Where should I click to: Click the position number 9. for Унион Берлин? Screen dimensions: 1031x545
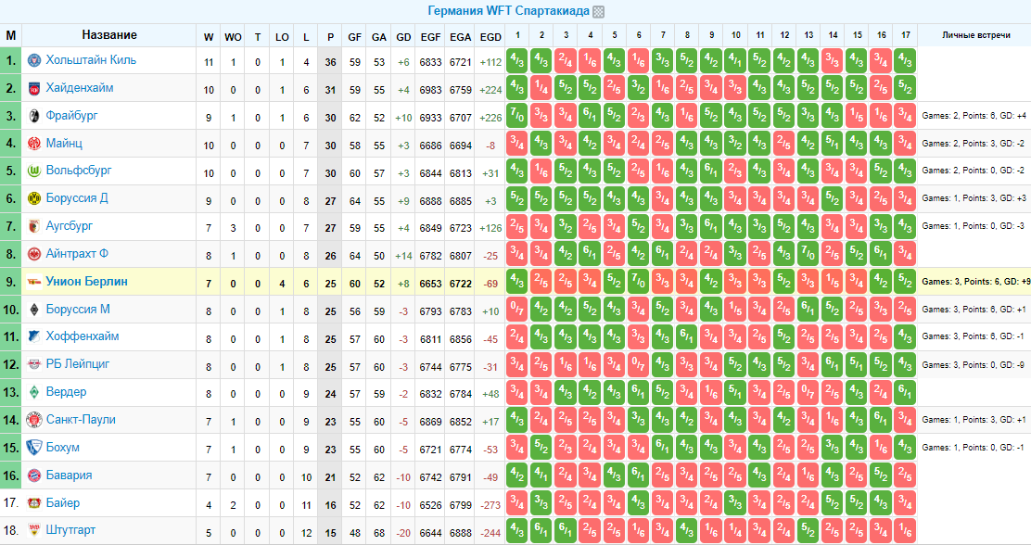click(10, 282)
